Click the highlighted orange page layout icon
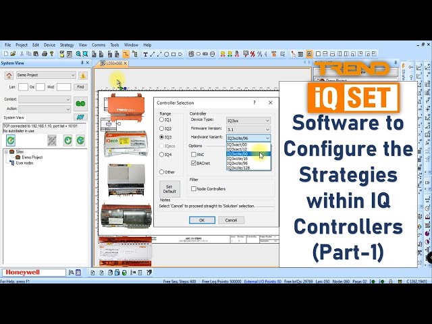The width and height of the screenshot is (432, 324). click(x=309, y=54)
